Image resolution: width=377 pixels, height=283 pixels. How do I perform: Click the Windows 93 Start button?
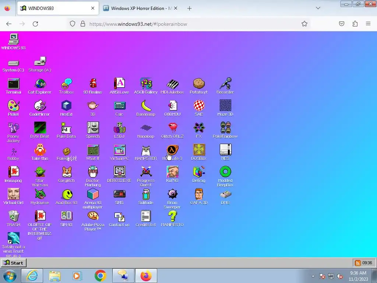tap(14, 263)
